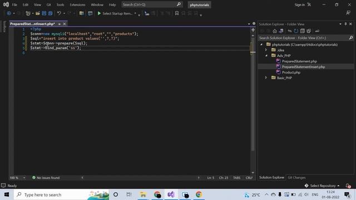Screen dimensions: 356x200
Task: Refresh the Solution Explorer
Action: coord(296,31)
